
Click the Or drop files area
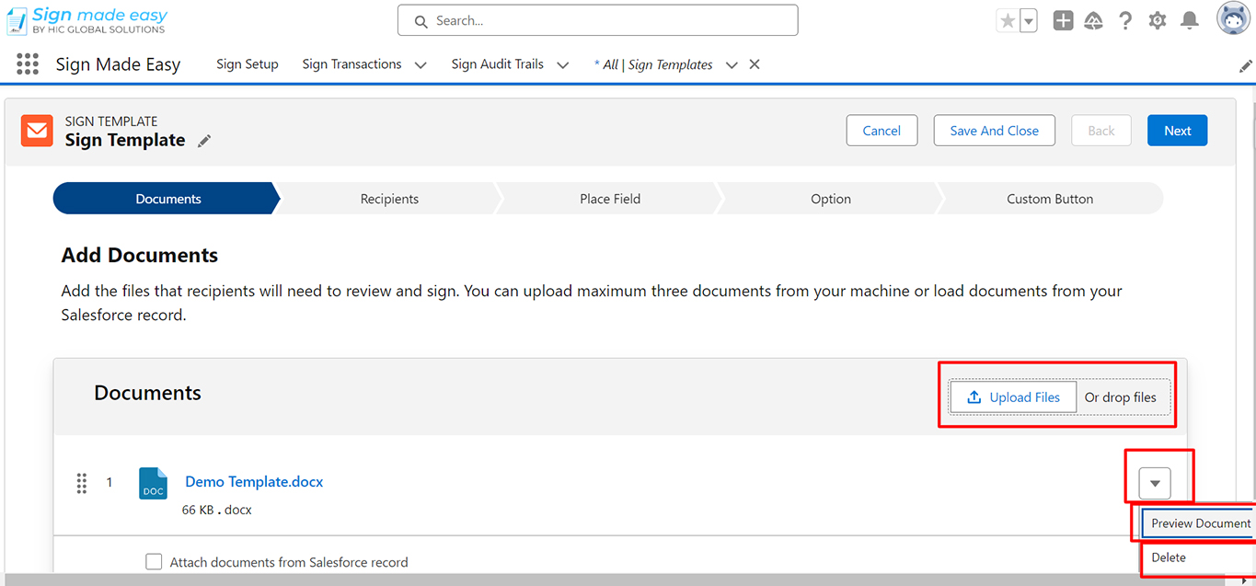tap(1121, 397)
